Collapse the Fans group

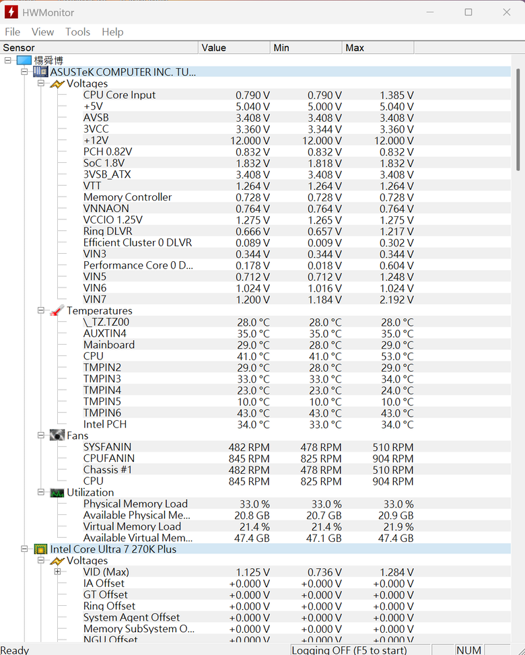[x=41, y=436]
